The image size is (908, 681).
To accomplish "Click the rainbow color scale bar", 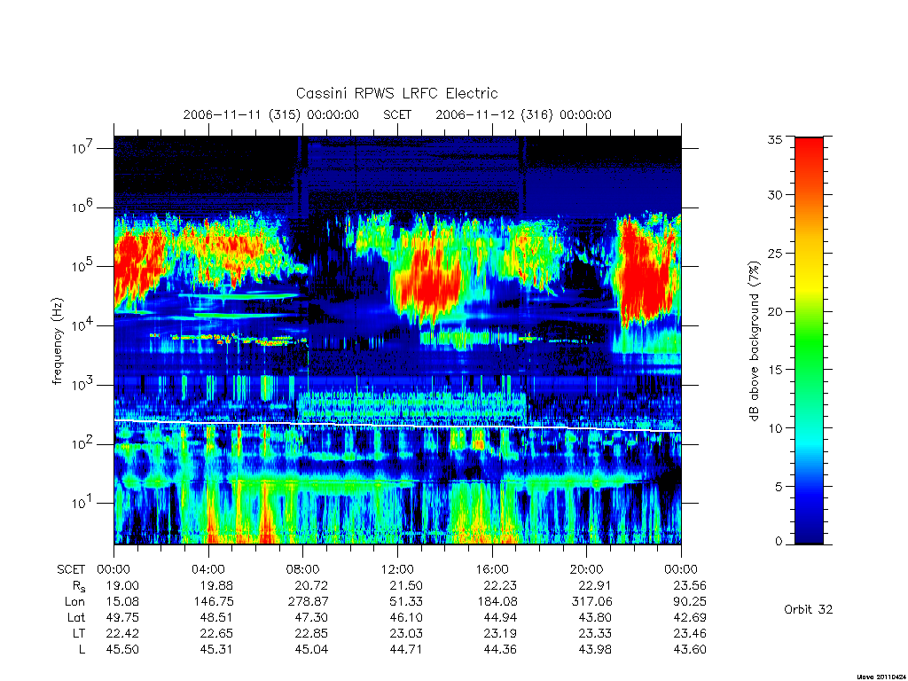I will 809,340.
